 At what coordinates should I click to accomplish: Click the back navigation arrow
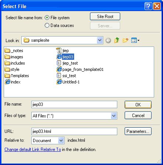point(108,40)
